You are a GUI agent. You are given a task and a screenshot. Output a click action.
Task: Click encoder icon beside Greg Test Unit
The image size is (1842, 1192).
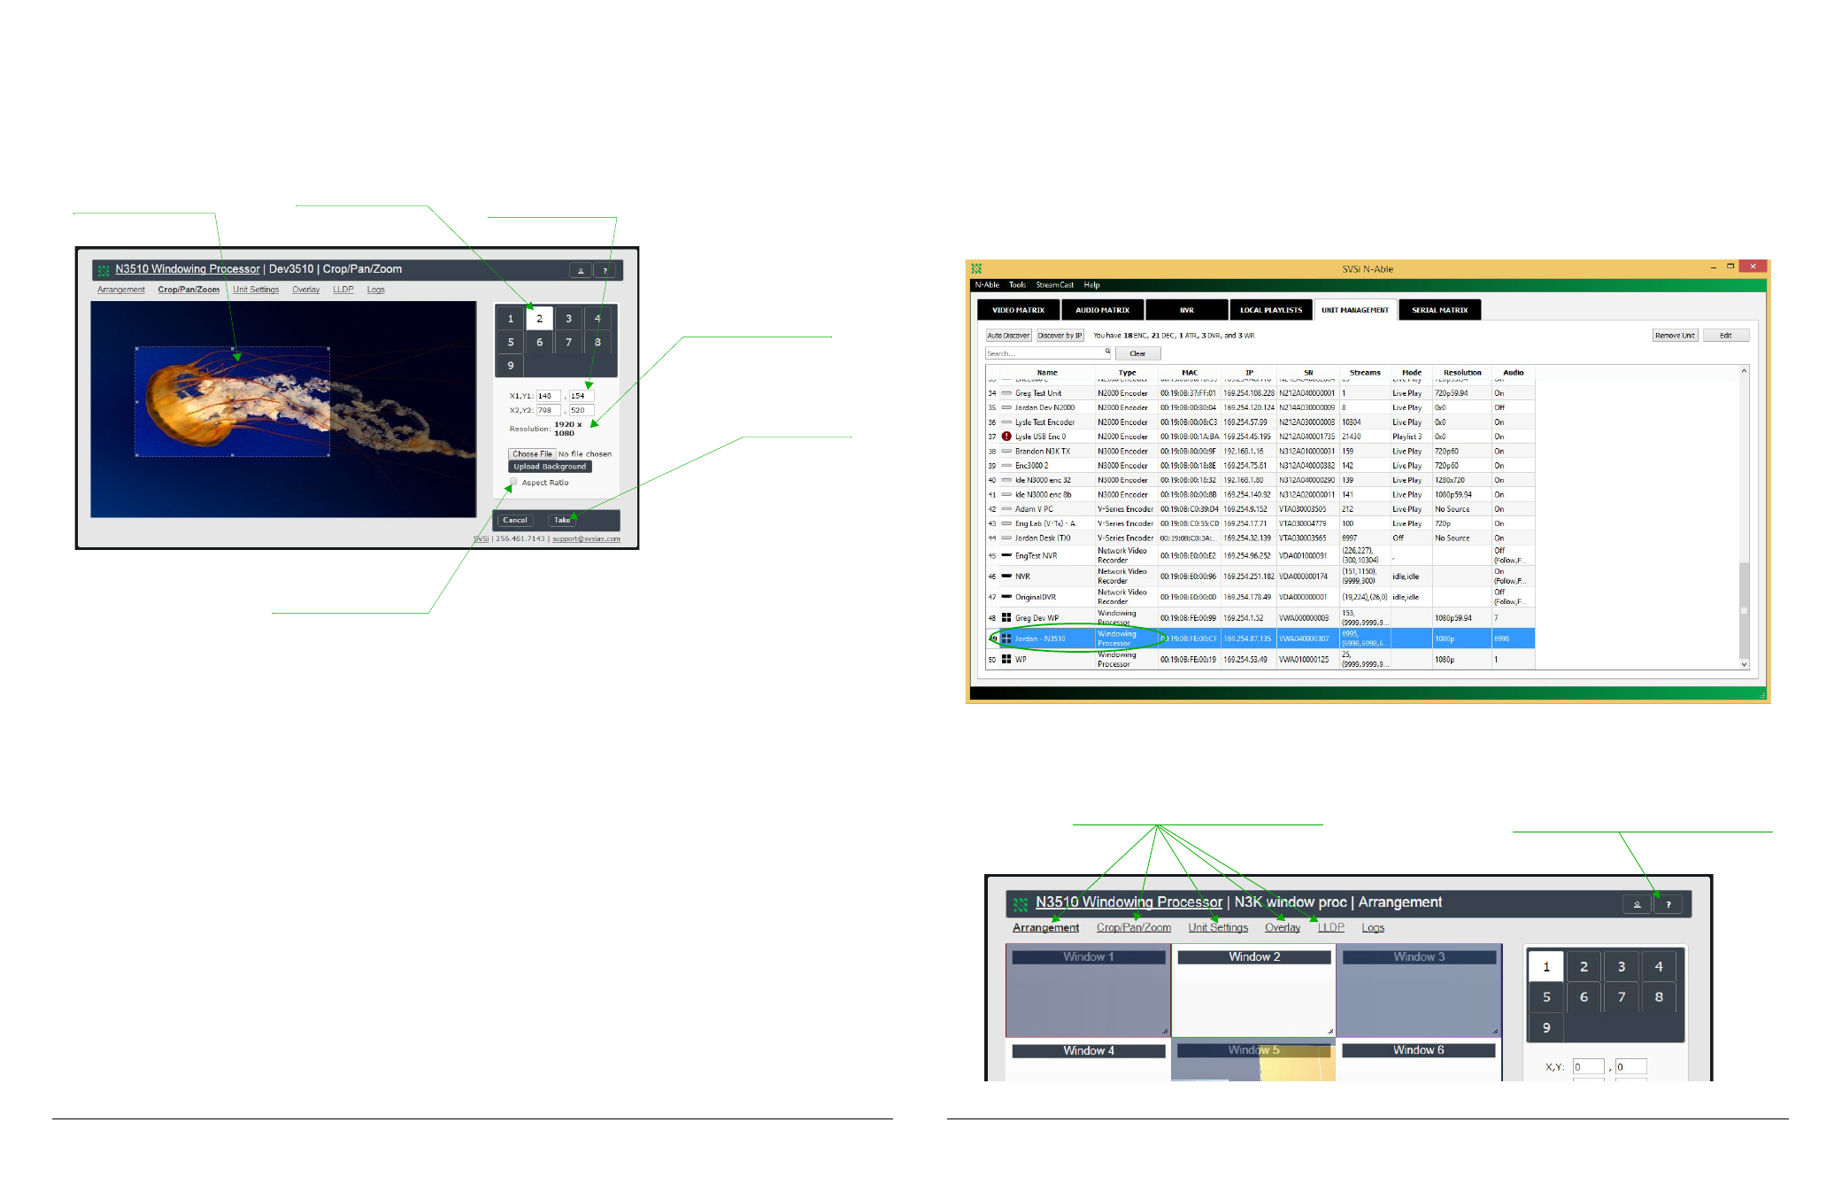pyautogui.click(x=1006, y=392)
